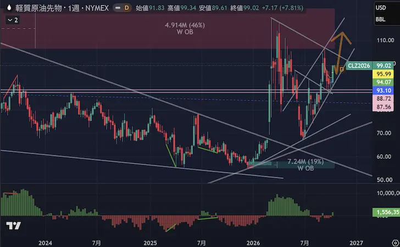Click the blue 93.10 price label
The height and width of the screenshot is (247, 400).
pyautogui.click(x=384, y=91)
